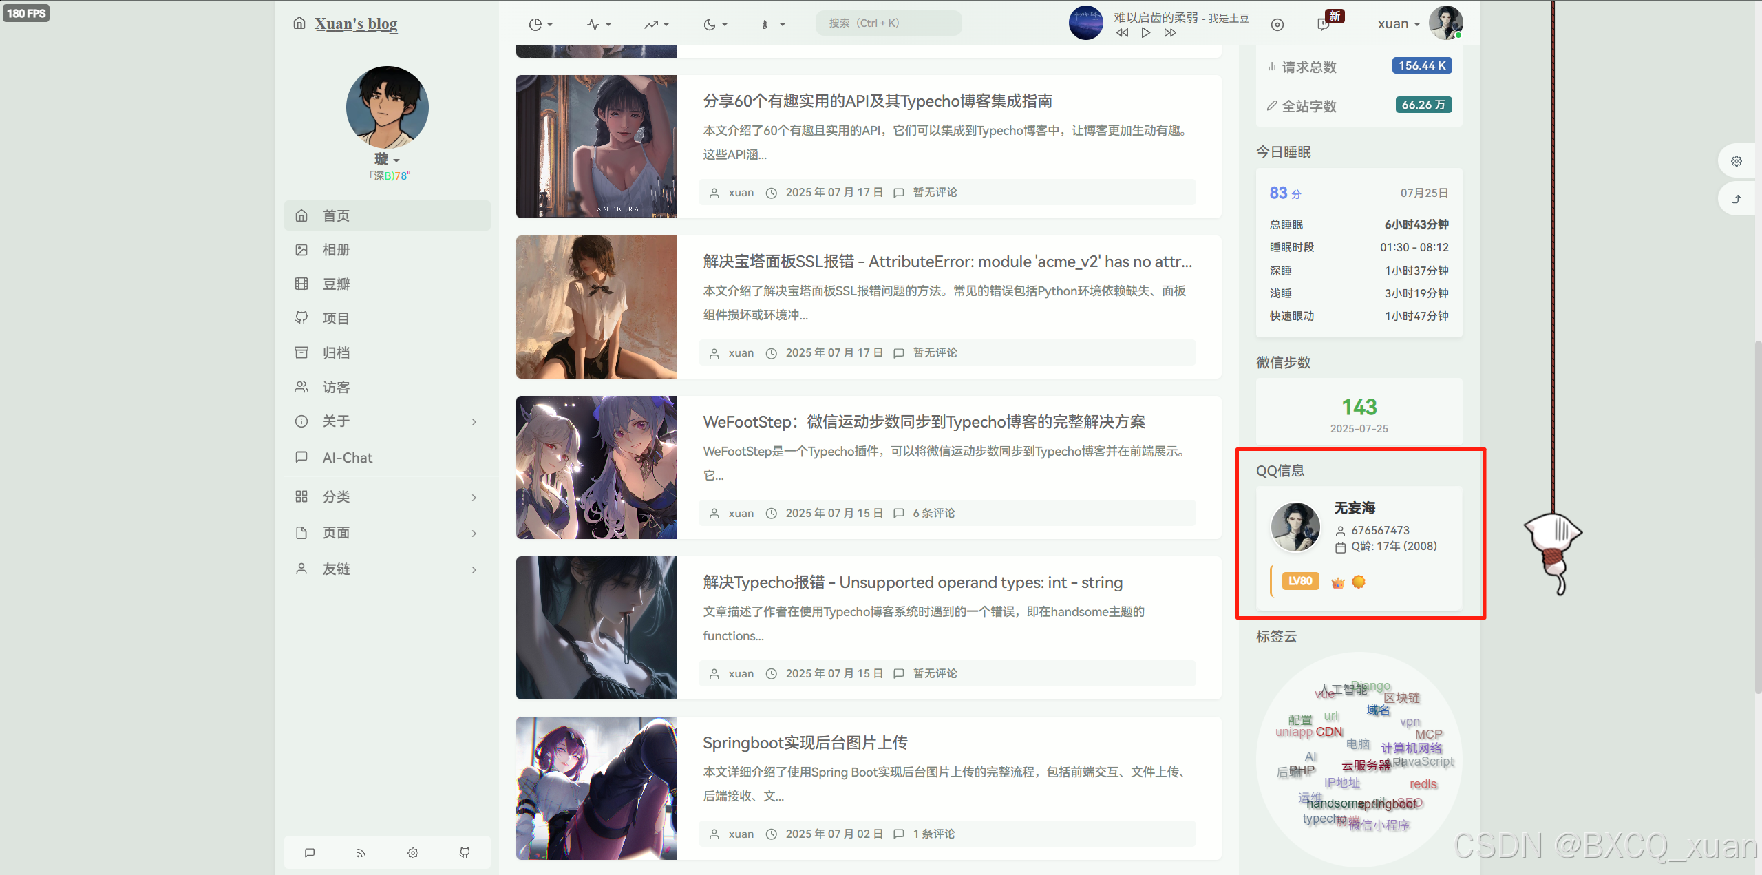This screenshot has height=875, width=1762.
Task: Expand the 关于 submenu chevron
Action: (x=474, y=421)
